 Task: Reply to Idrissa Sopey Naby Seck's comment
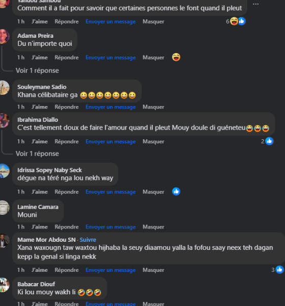(66, 192)
